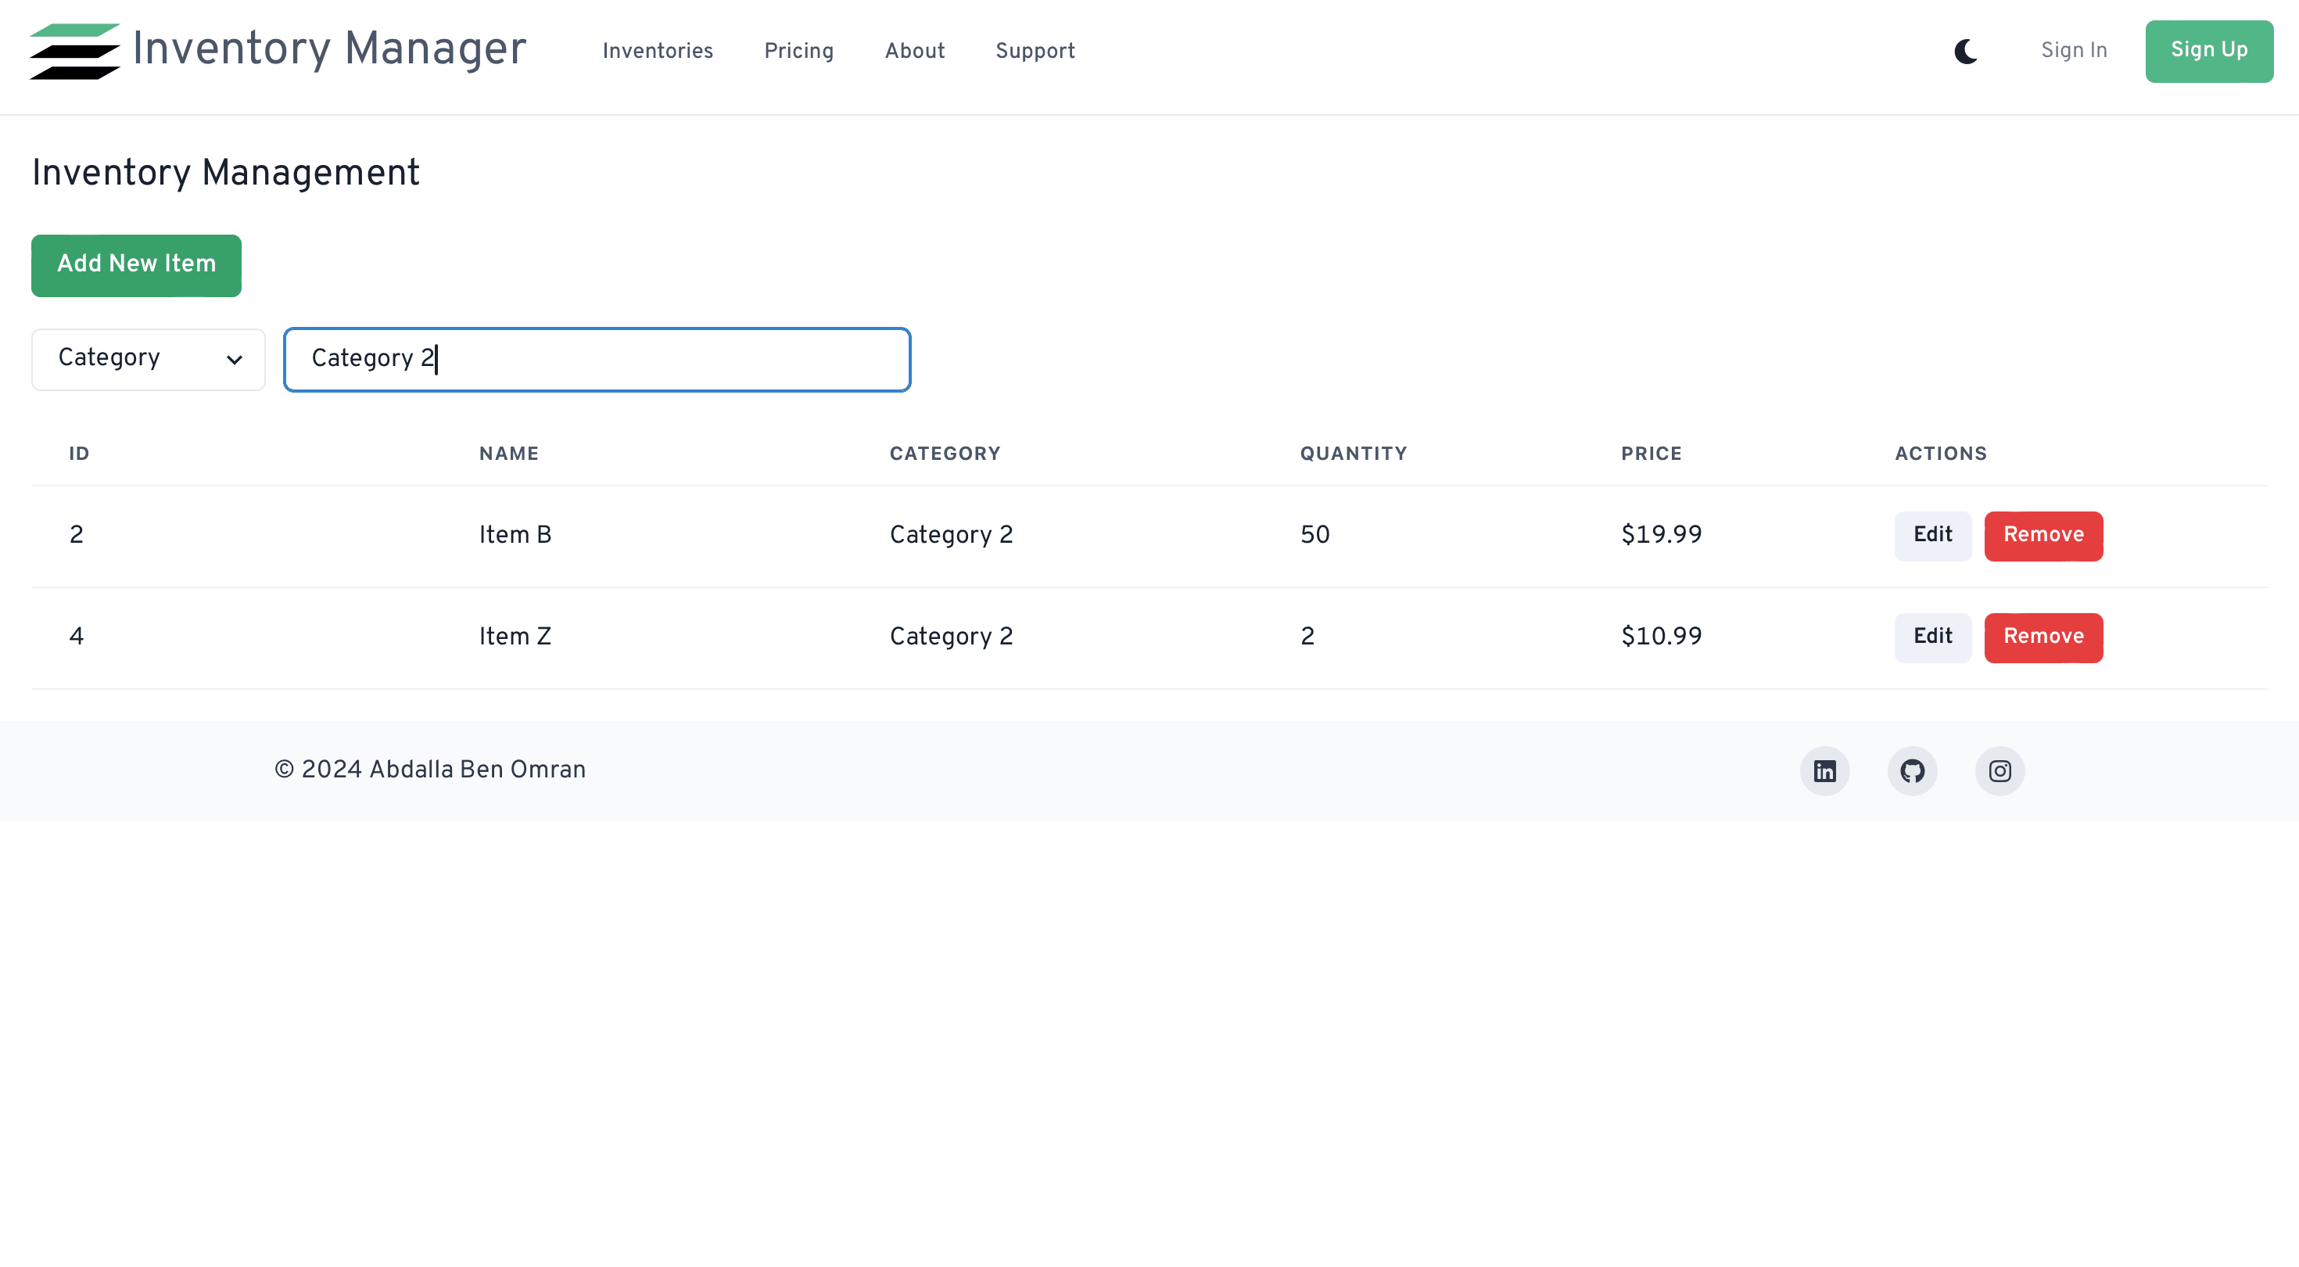Click the Sign In link
This screenshot has width=2299, height=1267.
(x=2073, y=51)
